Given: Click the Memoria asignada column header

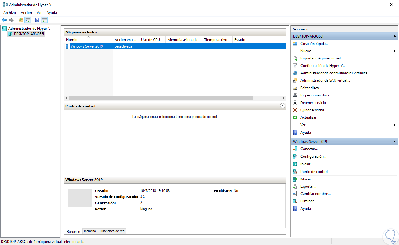Looking at the screenshot, I should click(x=184, y=40).
